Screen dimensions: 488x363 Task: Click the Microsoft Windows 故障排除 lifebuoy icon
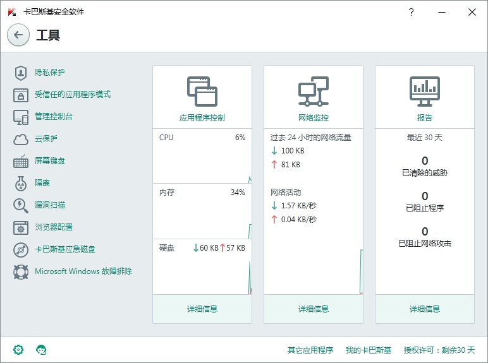click(x=20, y=272)
